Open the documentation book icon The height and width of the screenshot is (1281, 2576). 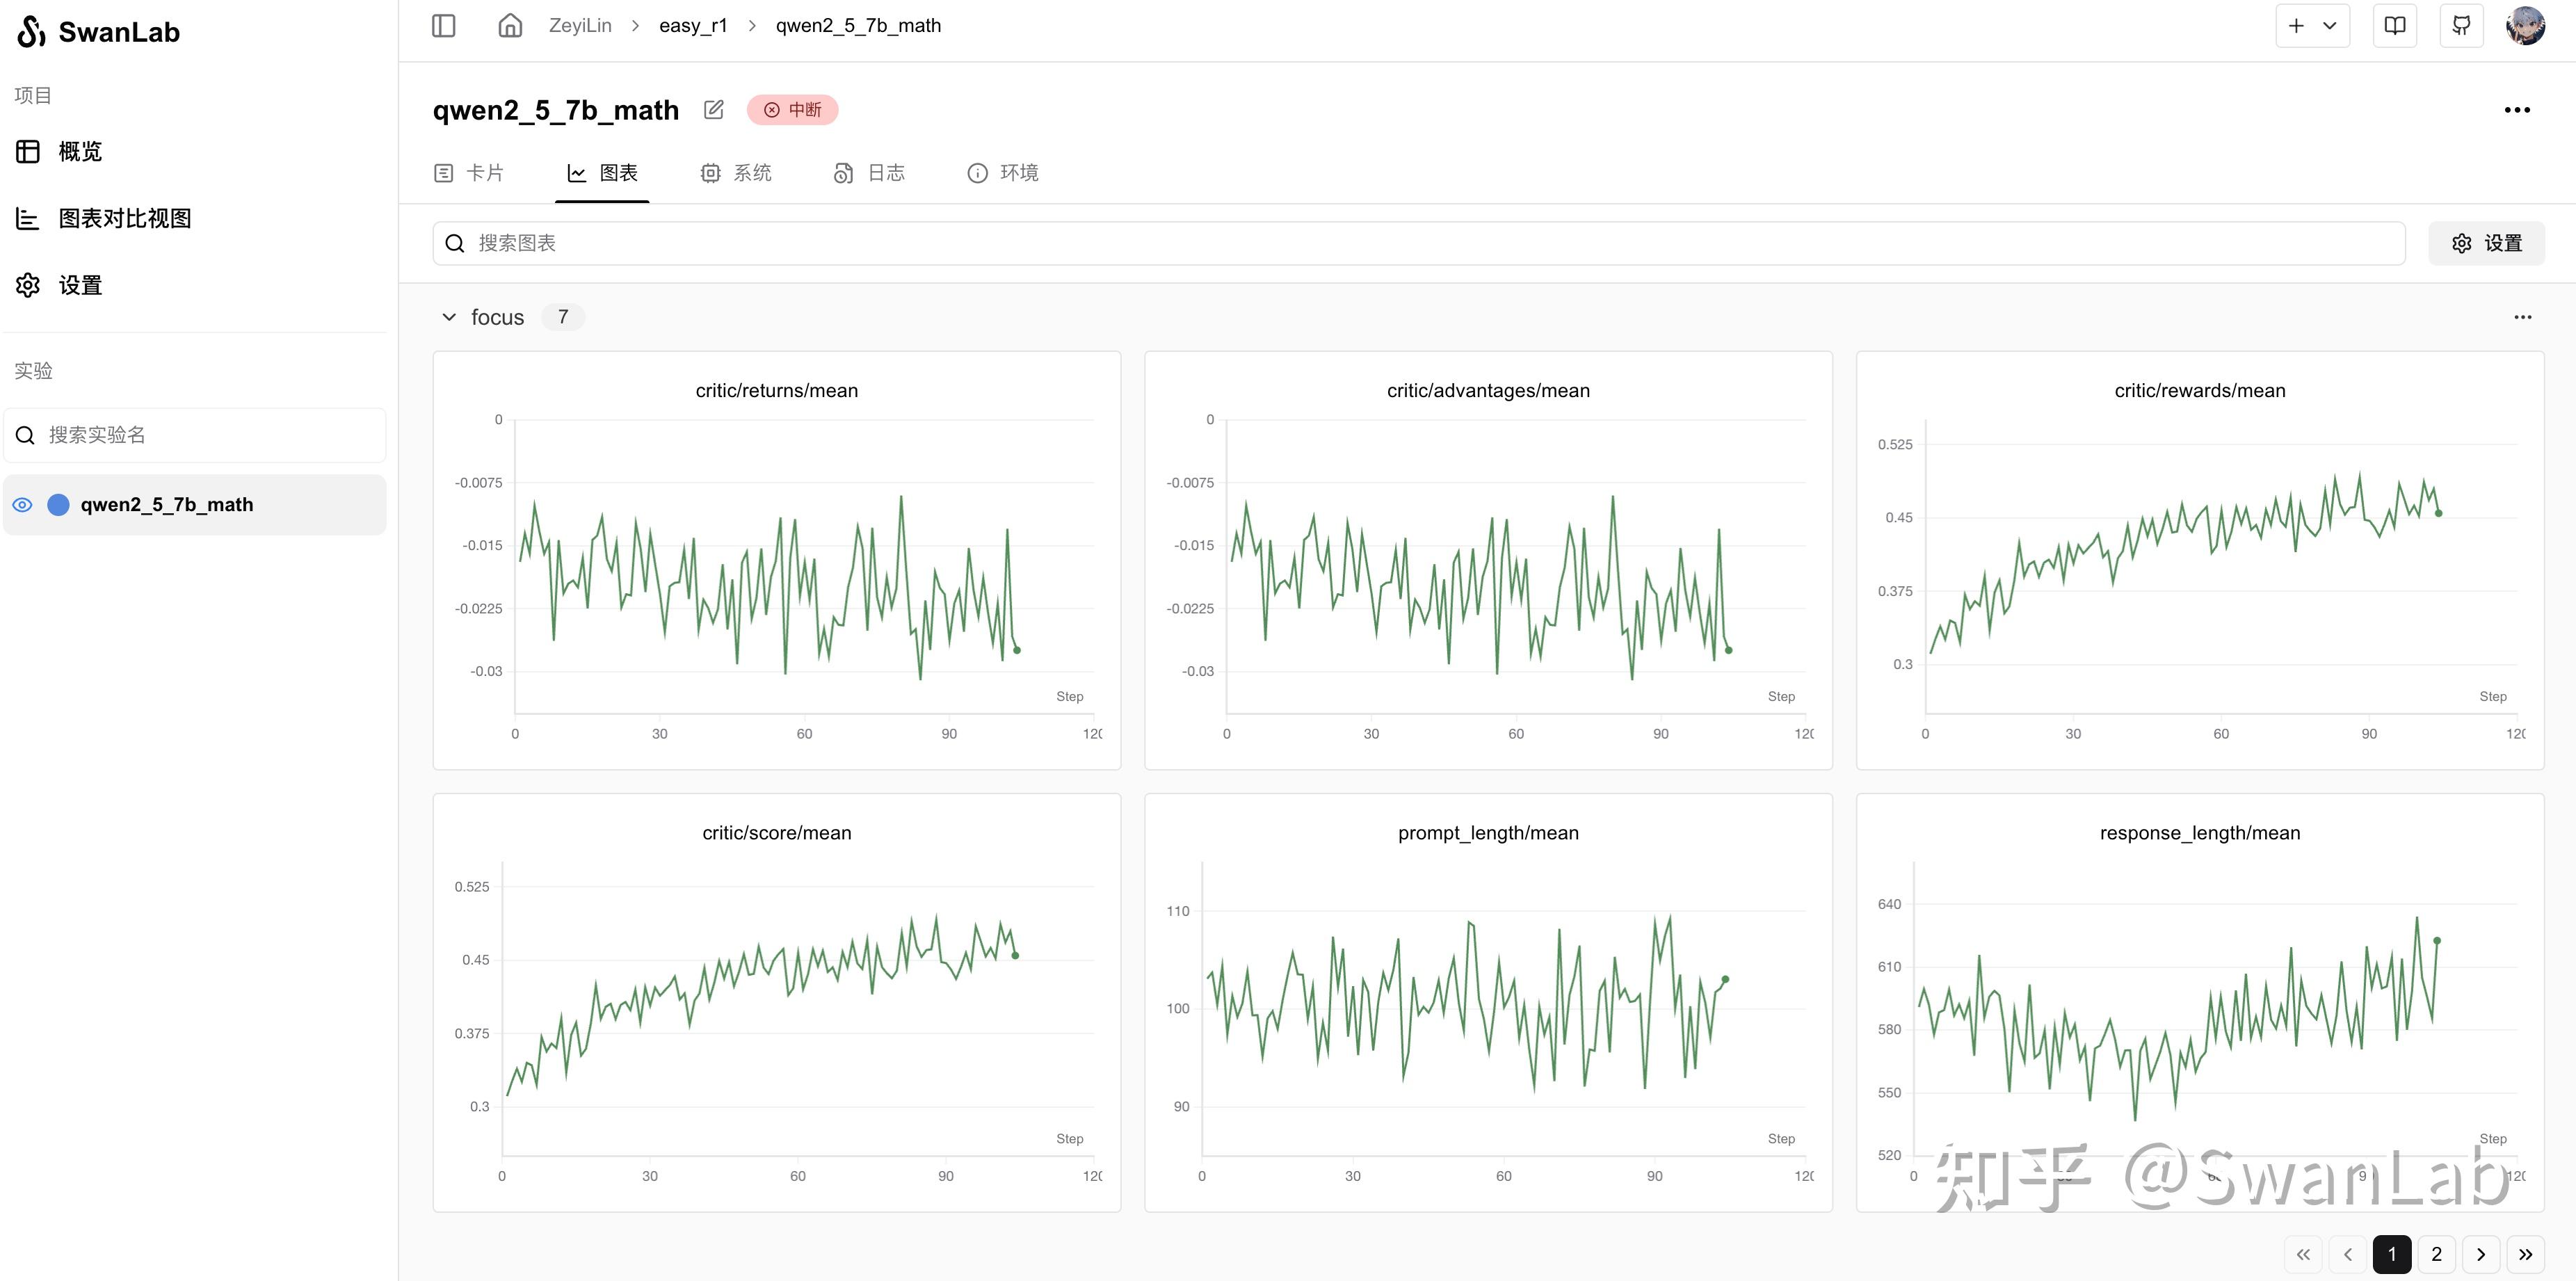(2395, 26)
